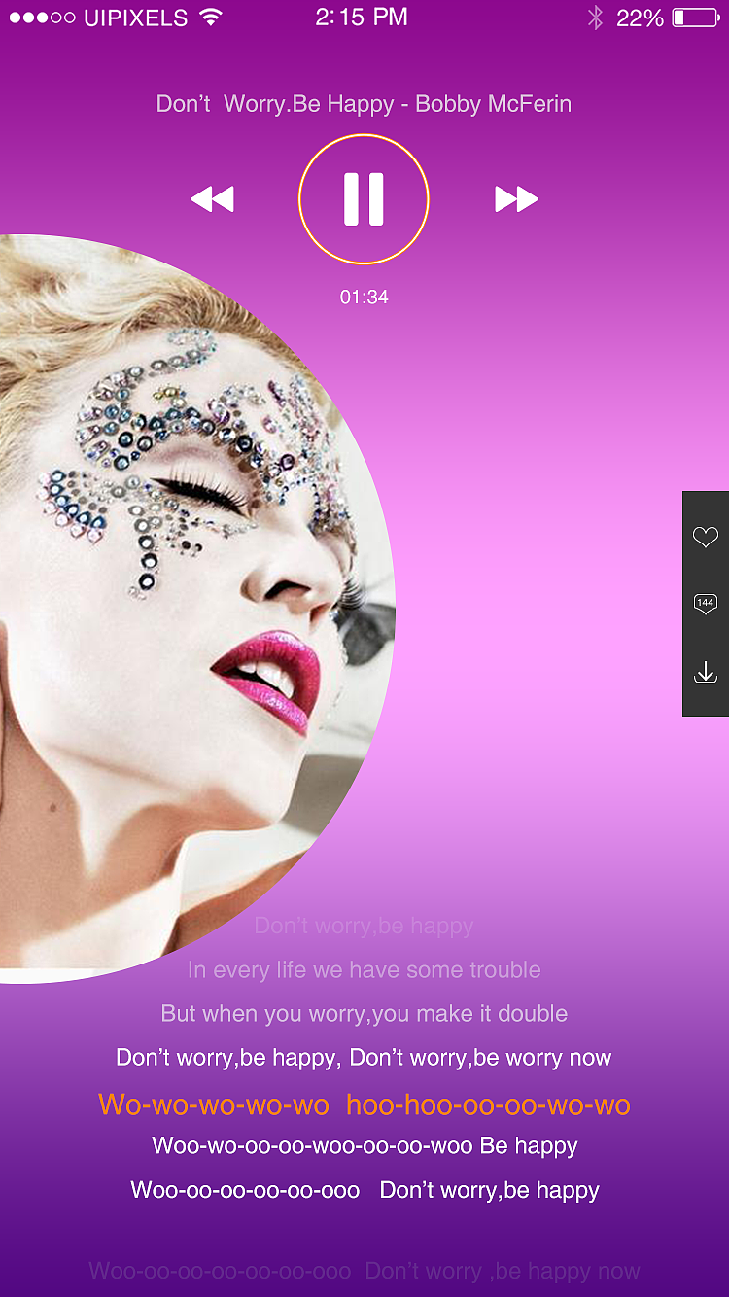Skip ahead with the fast-forward icon
The height and width of the screenshot is (1297, 729).
pos(516,199)
